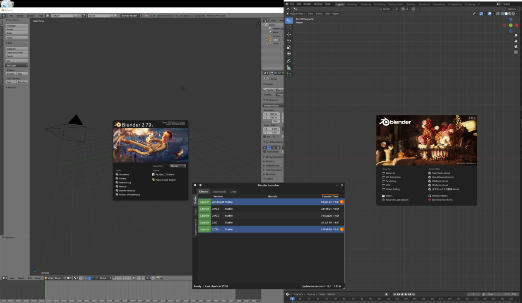This screenshot has width=522, height=303.
Task: Activate the Select Box tool in Blender 2.93
Action: coord(289,20)
